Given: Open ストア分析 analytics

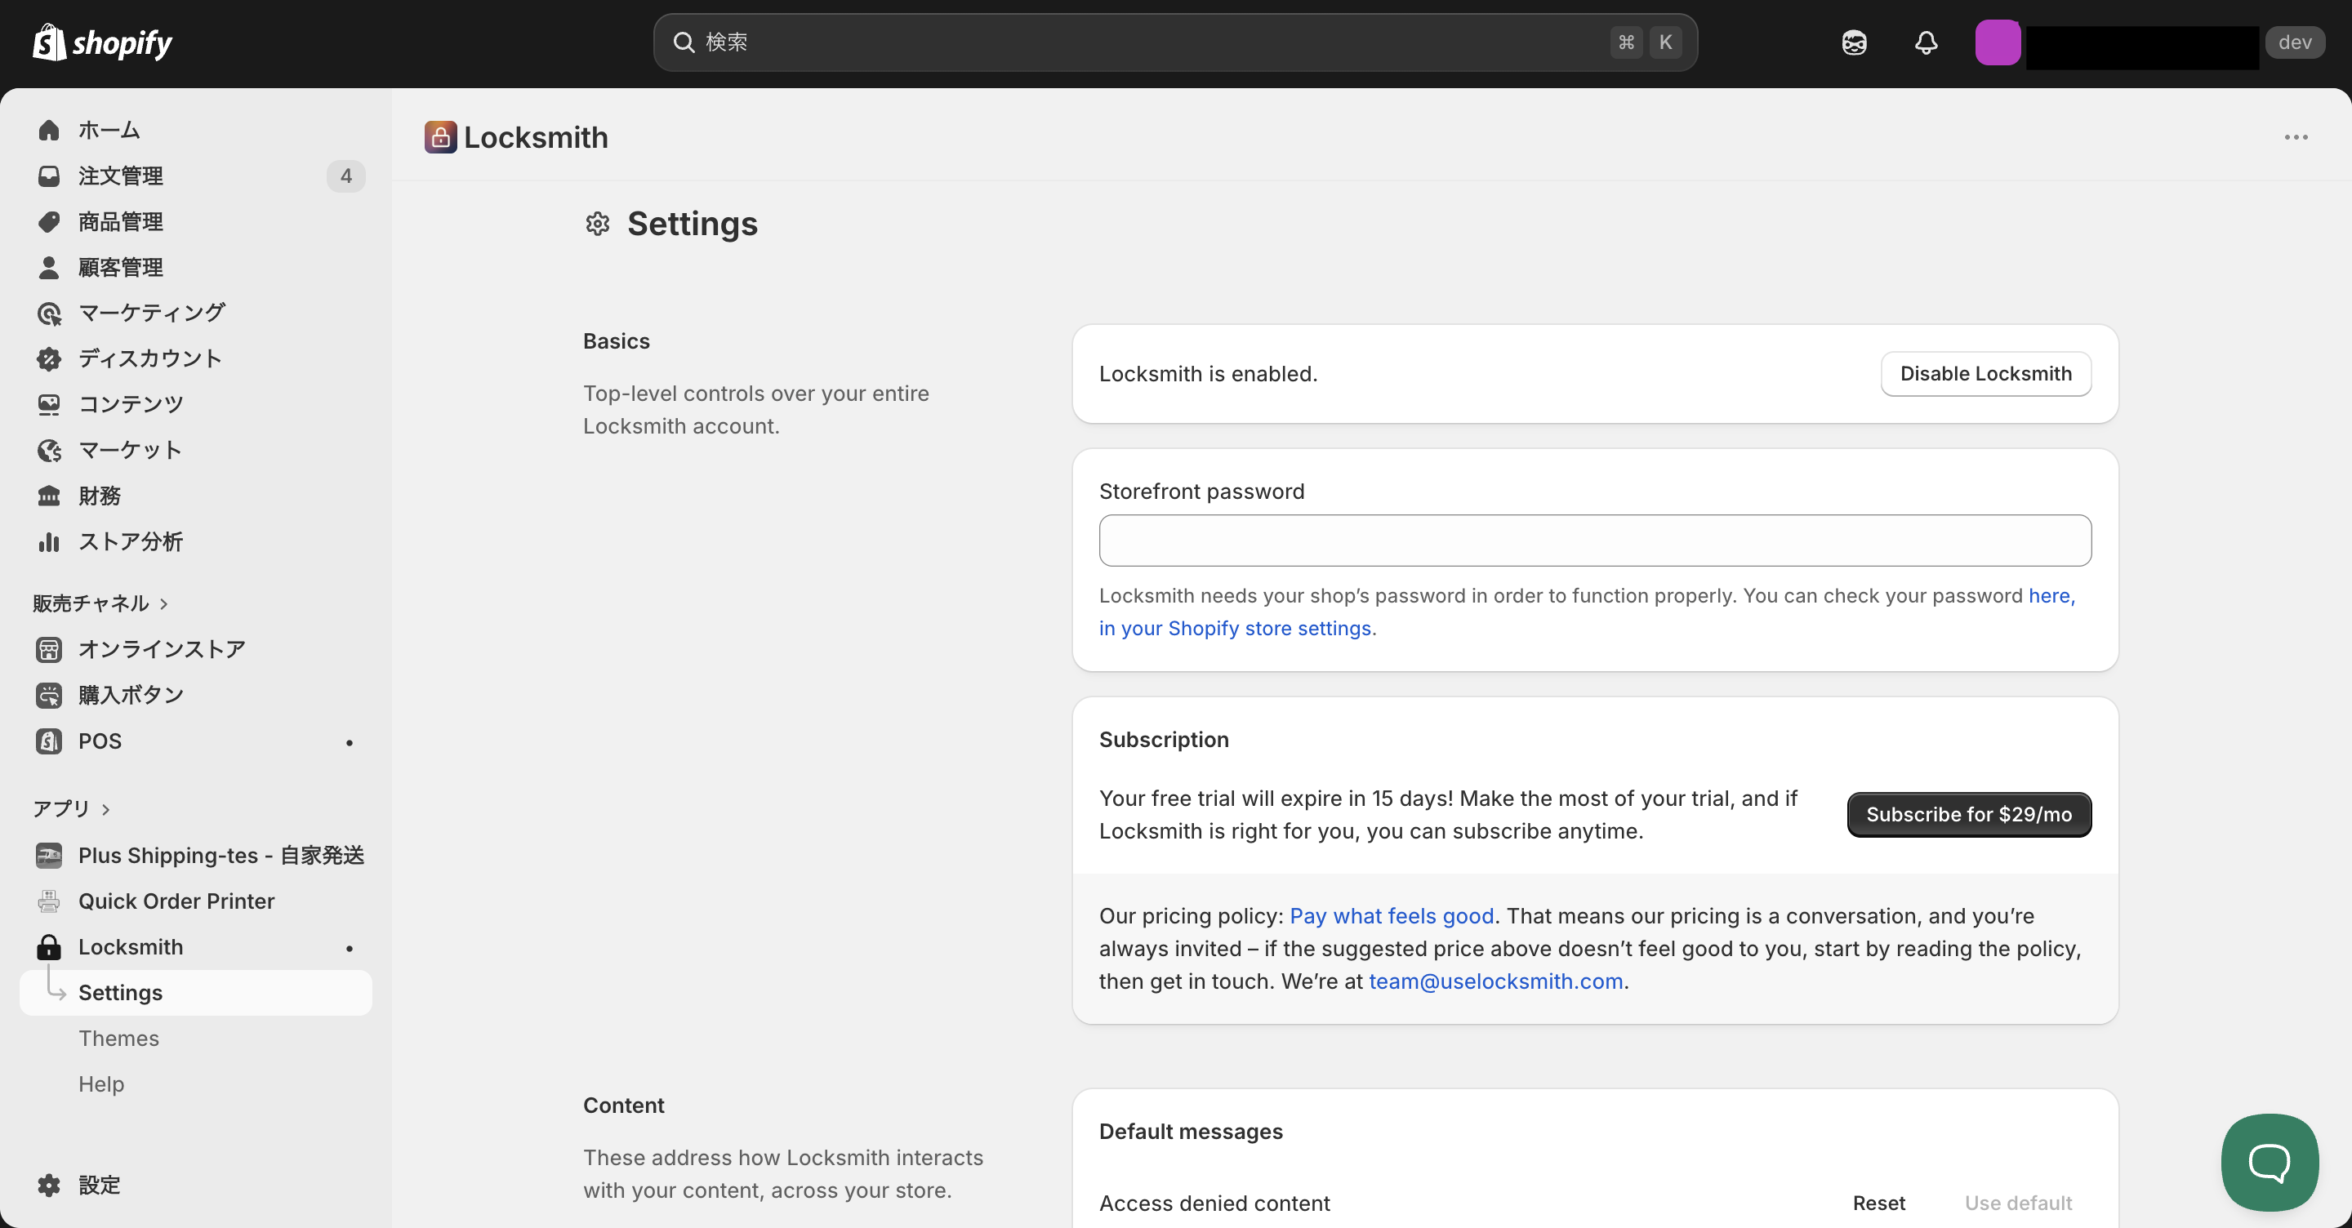Looking at the screenshot, I should [x=131, y=541].
